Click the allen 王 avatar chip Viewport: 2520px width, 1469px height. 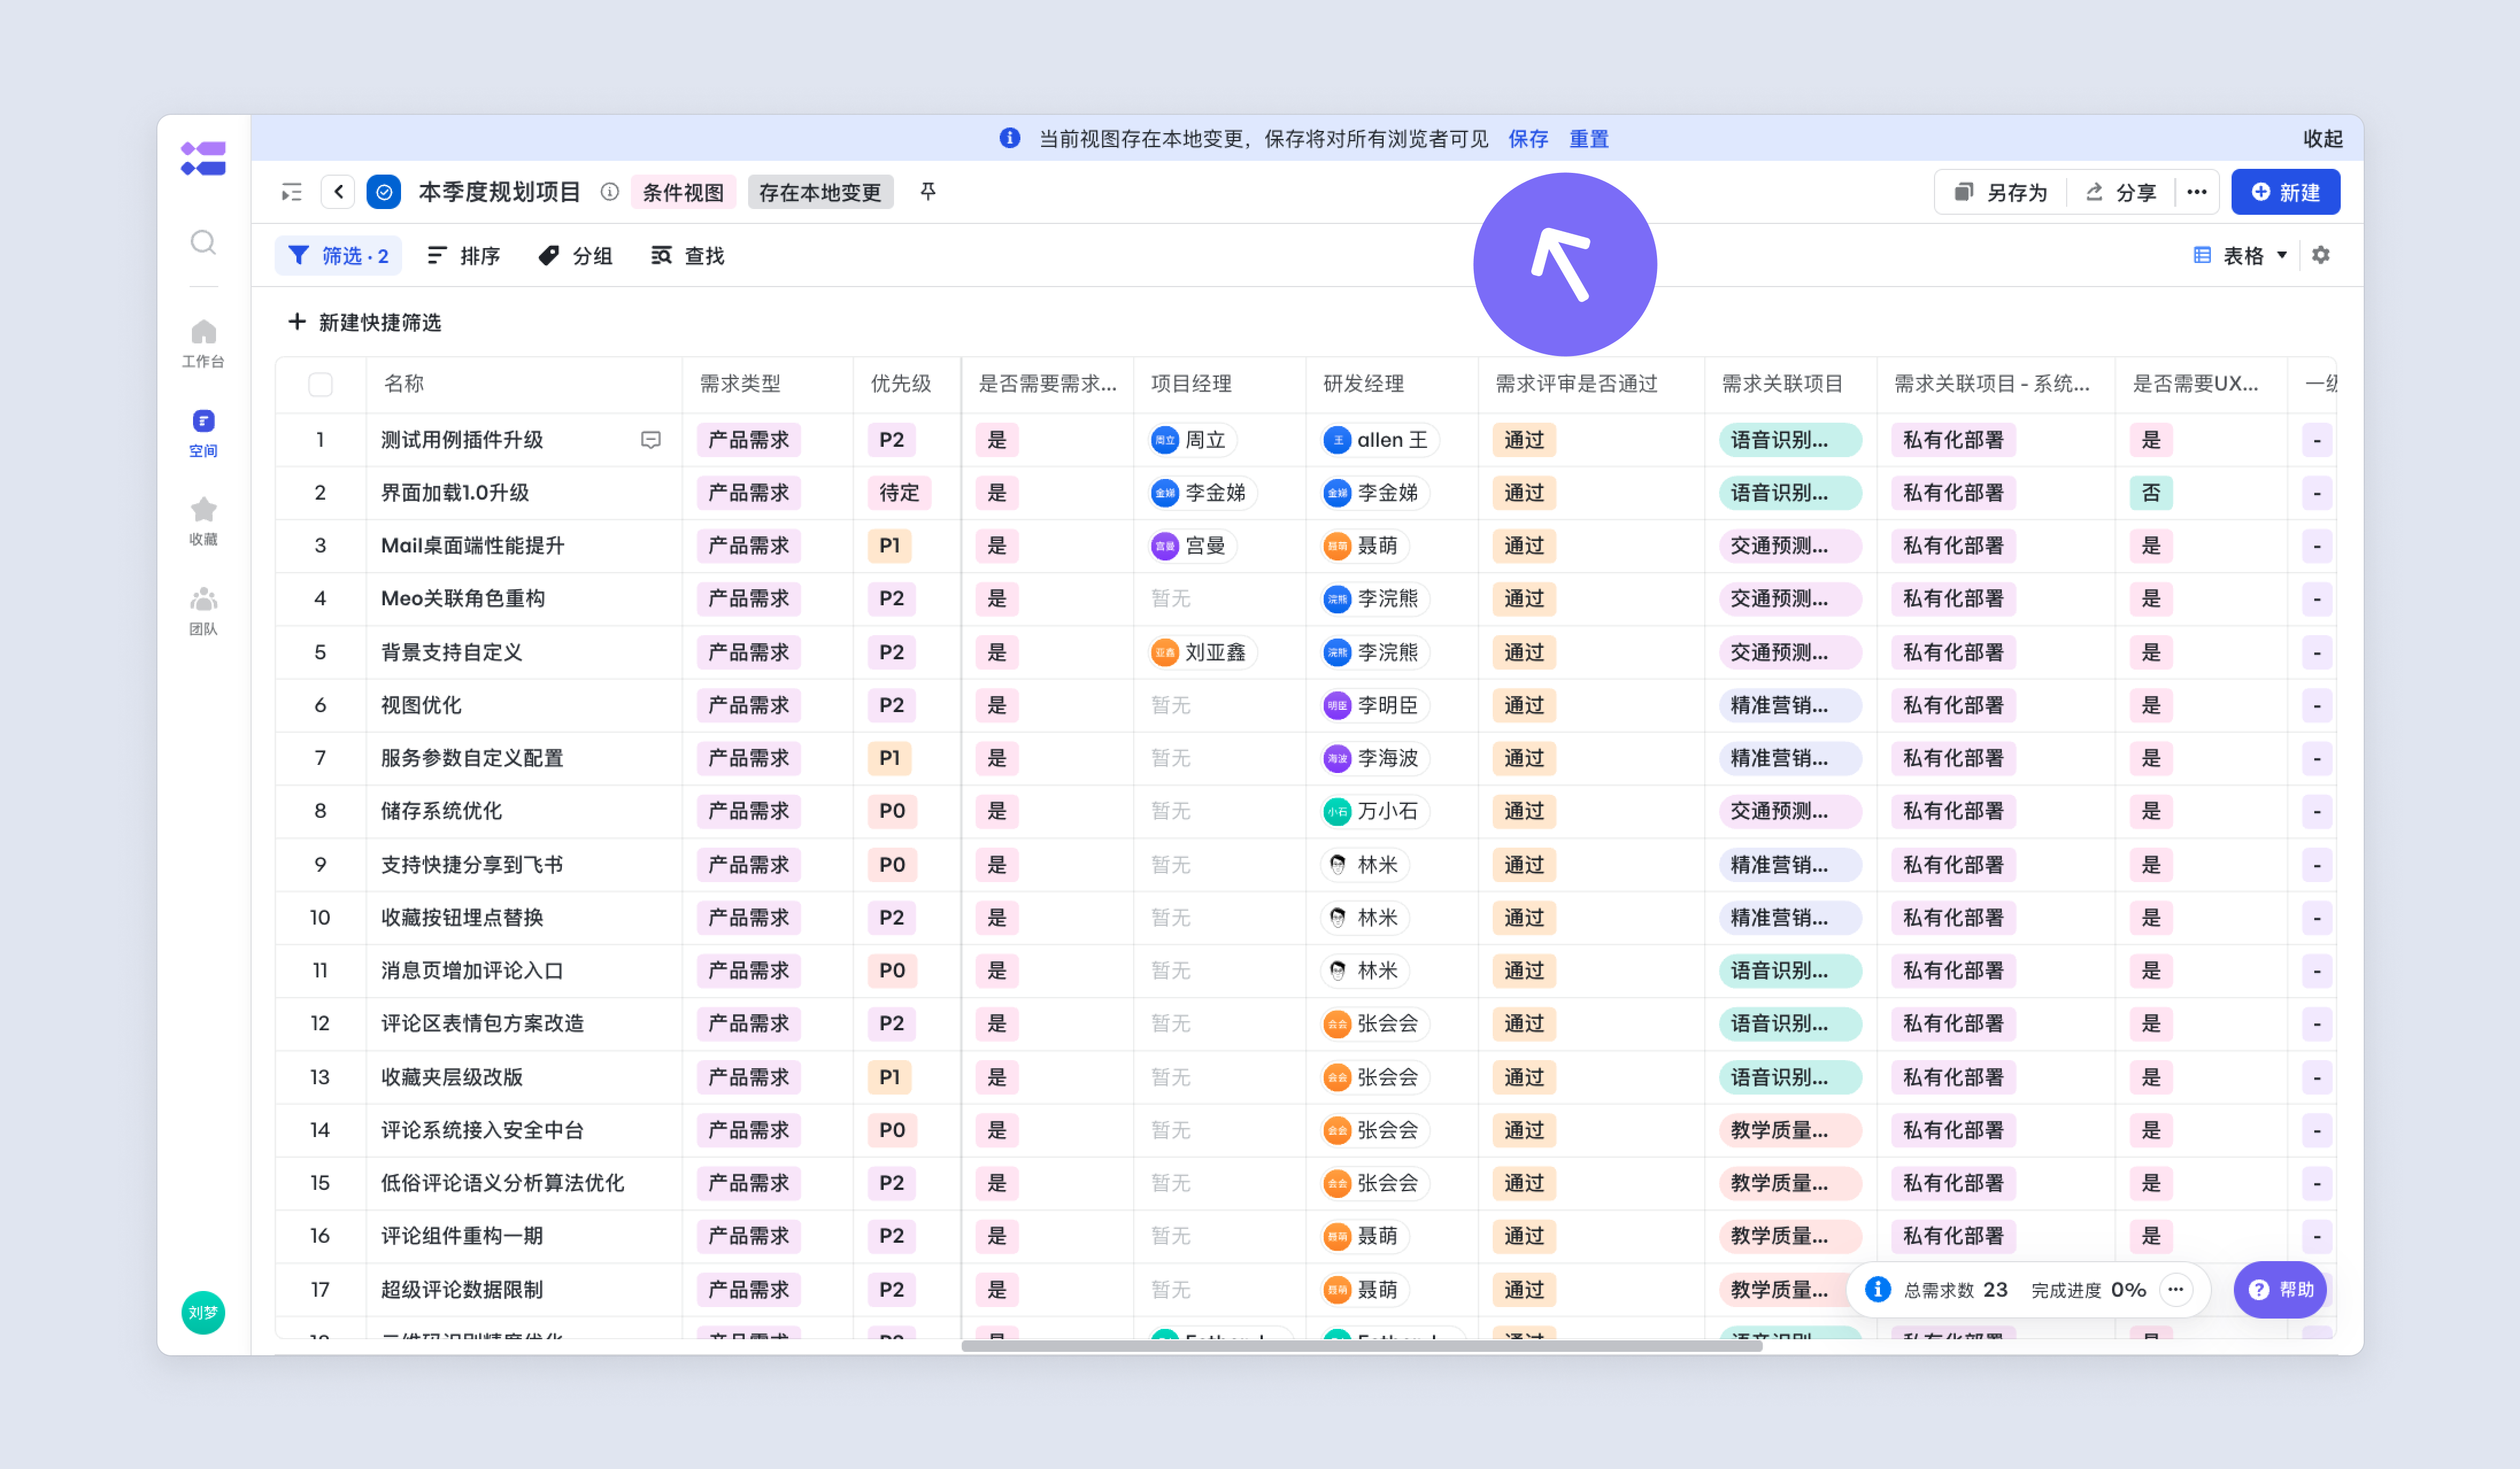[x=1380, y=440]
